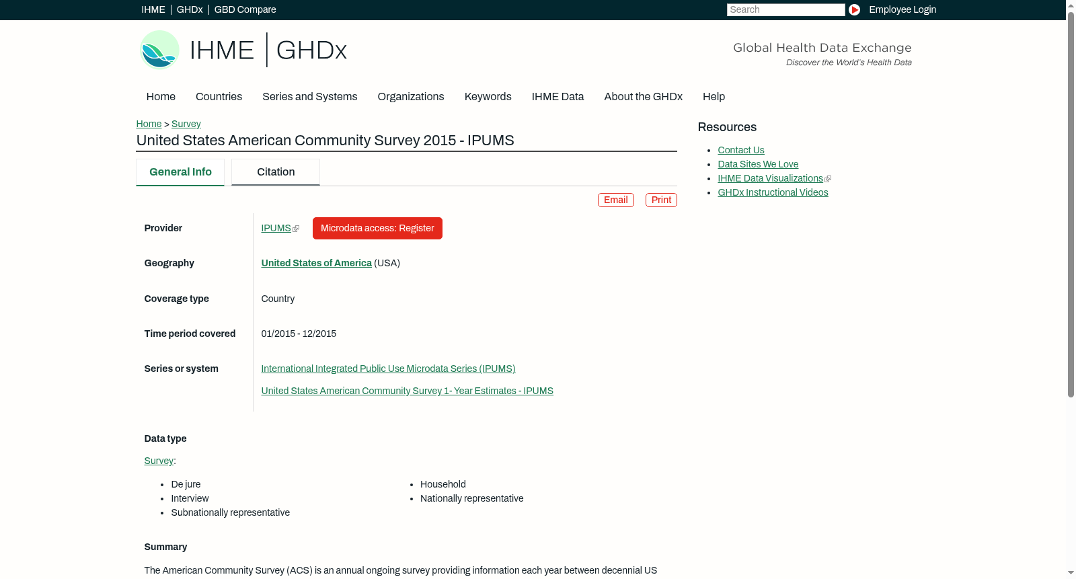
Task: Click the 'Interview' list item
Action: click(x=190, y=499)
